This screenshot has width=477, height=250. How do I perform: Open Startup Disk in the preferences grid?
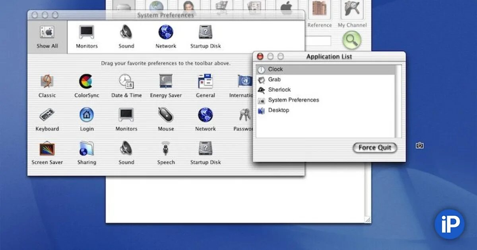click(206, 153)
